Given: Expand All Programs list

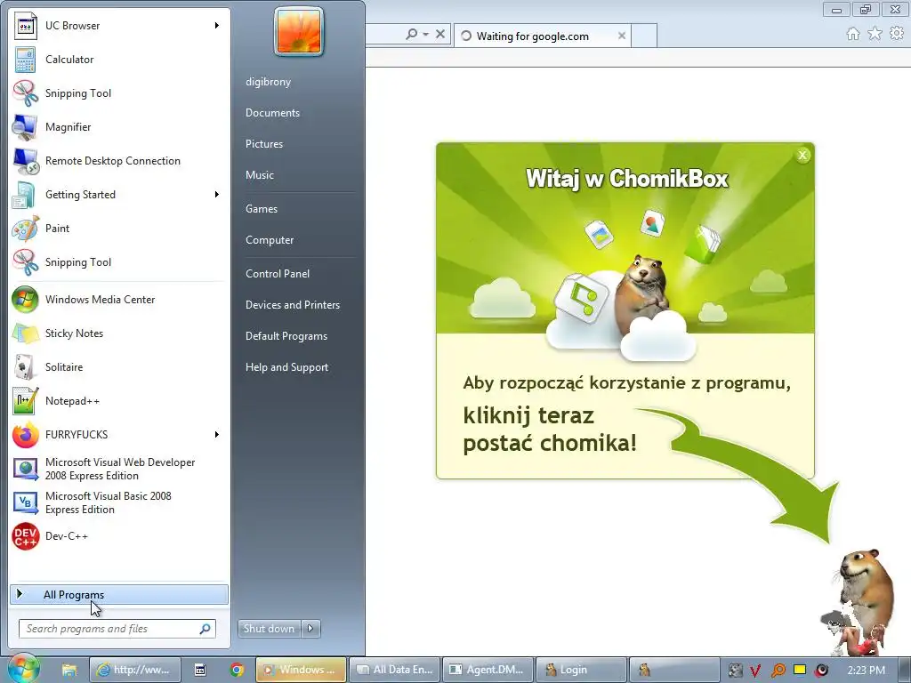Looking at the screenshot, I should tap(119, 595).
